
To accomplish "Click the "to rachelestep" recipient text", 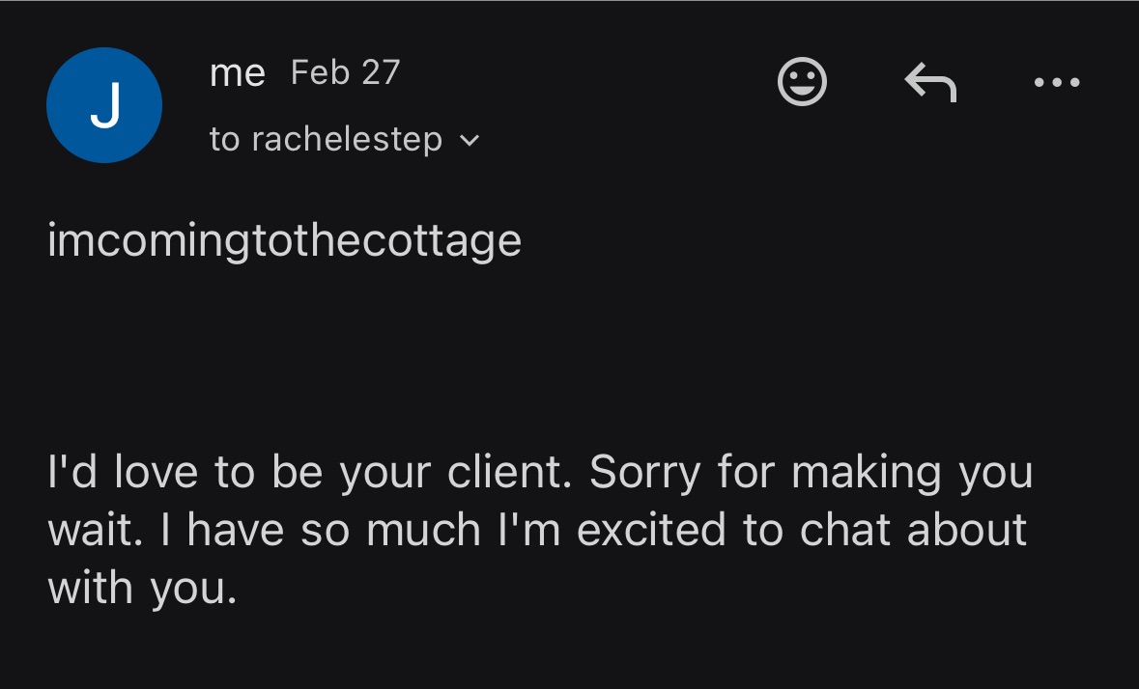I will click(326, 140).
